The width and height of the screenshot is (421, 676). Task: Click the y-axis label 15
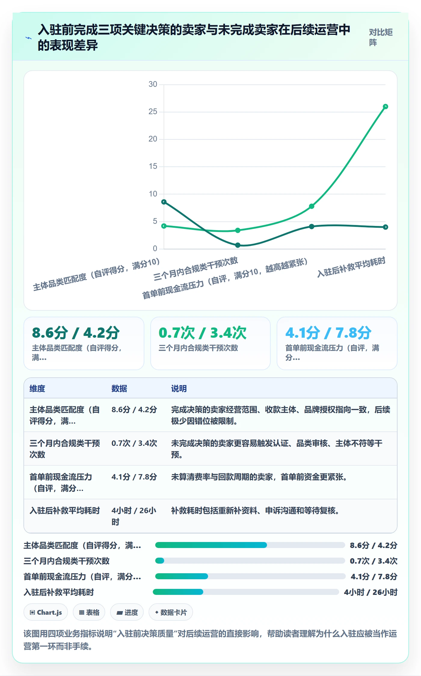point(153,166)
